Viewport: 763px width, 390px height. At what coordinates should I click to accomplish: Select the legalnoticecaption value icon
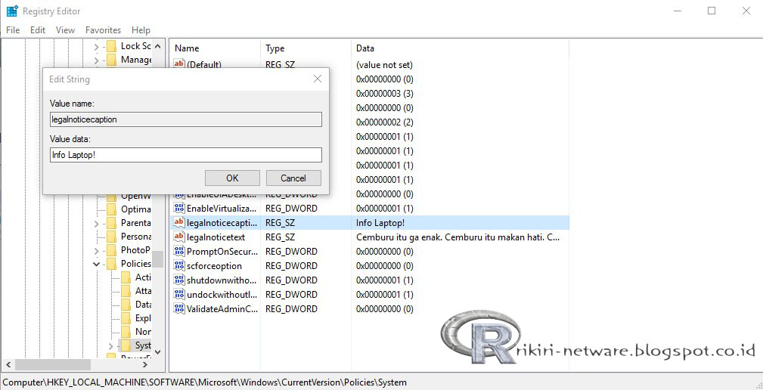click(179, 223)
